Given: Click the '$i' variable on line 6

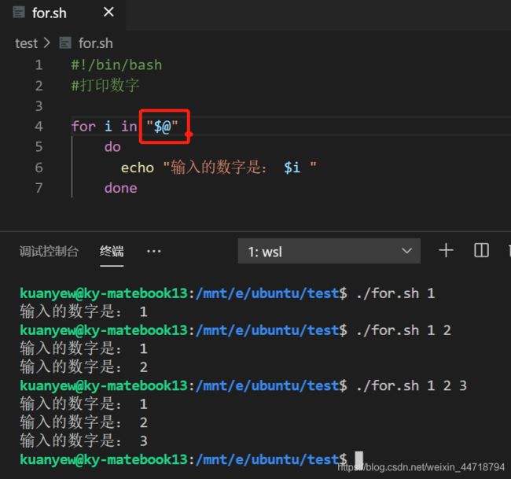Looking at the screenshot, I should point(292,168).
